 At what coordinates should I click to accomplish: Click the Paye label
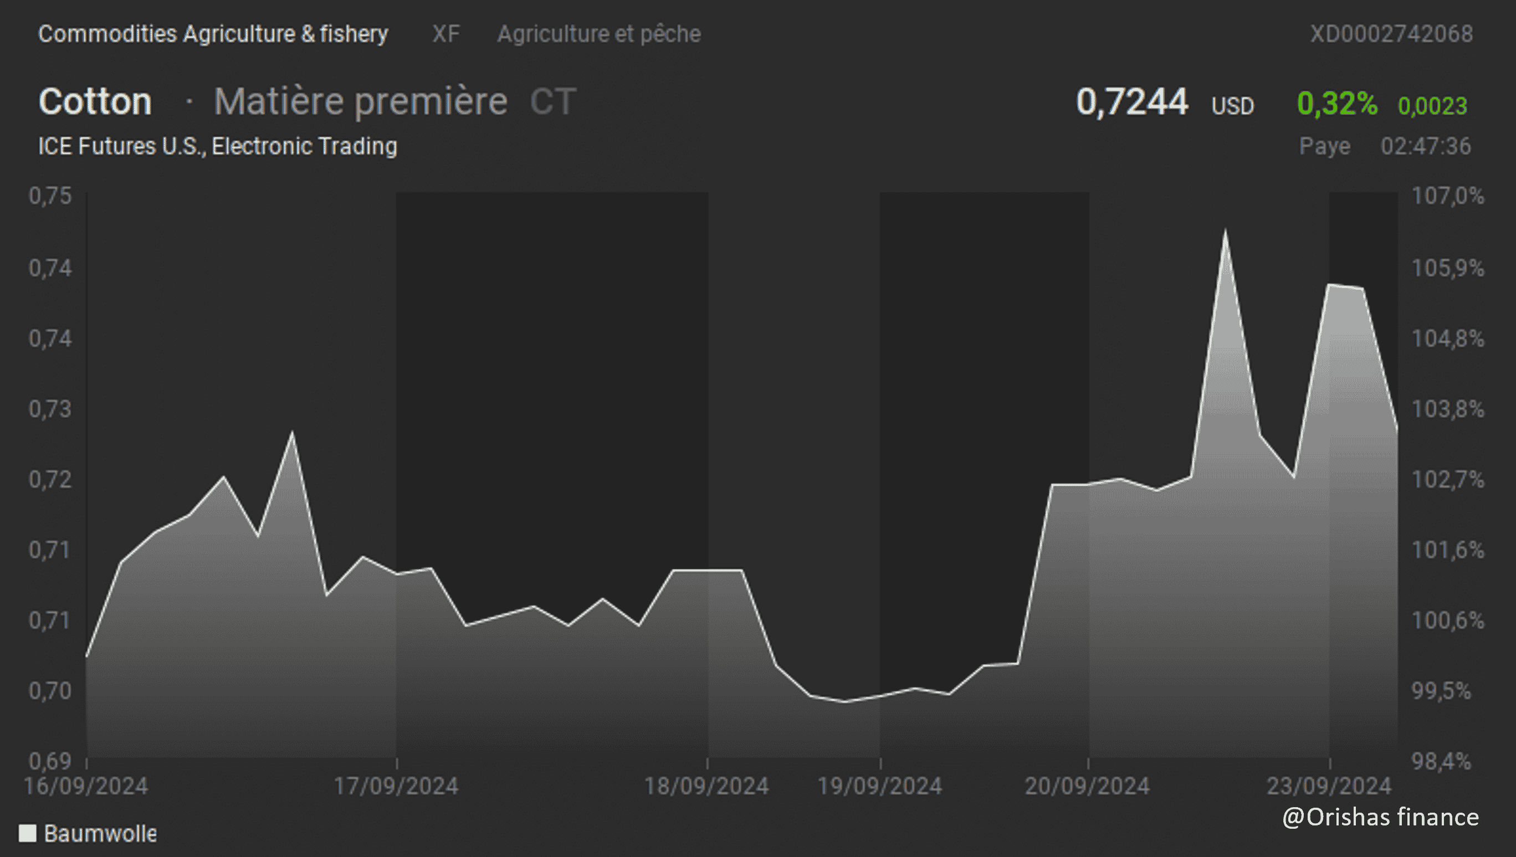[1325, 146]
